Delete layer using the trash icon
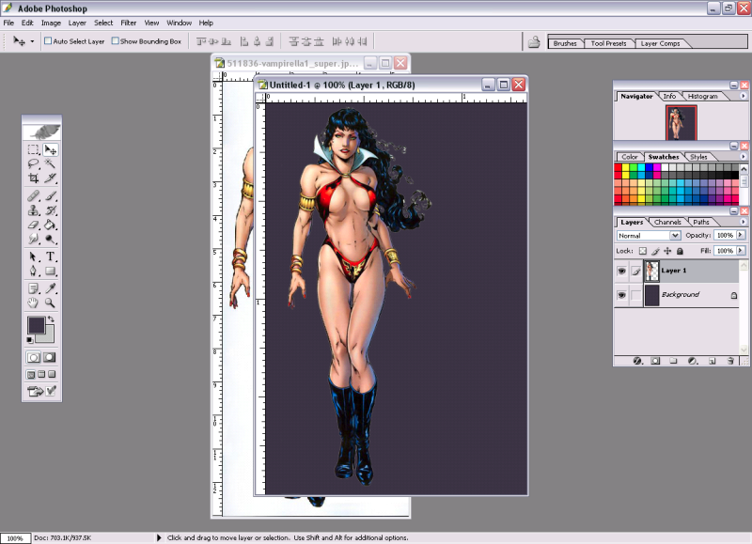This screenshot has height=544, width=752. tap(730, 361)
